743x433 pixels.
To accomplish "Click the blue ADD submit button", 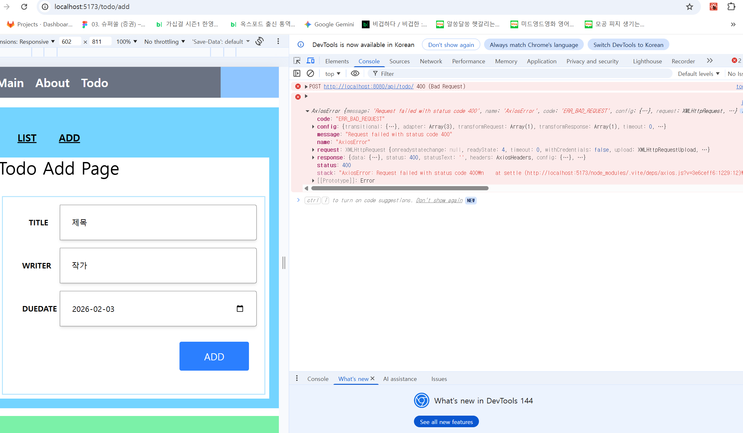I will click(214, 356).
